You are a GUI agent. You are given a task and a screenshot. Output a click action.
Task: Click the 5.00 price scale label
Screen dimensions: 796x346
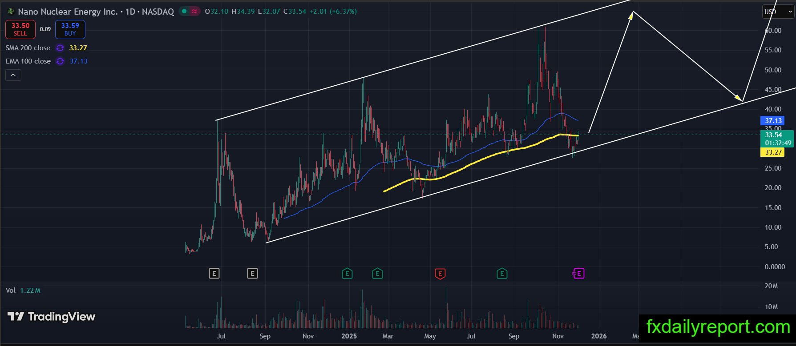pos(772,247)
